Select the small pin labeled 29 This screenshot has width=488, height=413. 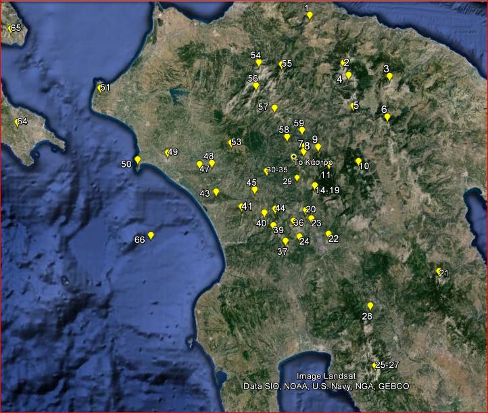coord(297,178)
